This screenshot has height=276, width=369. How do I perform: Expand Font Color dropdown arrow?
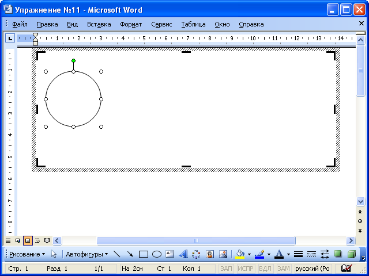(288, 254)
